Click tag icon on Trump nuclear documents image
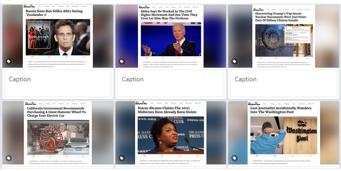This screenshot has width=341, height=171. [x=235, y=61]
